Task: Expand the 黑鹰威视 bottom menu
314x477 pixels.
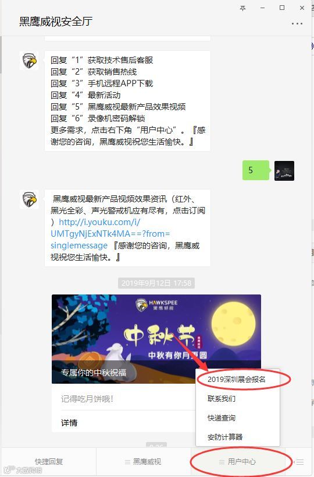Action: [x=144, y=462]
